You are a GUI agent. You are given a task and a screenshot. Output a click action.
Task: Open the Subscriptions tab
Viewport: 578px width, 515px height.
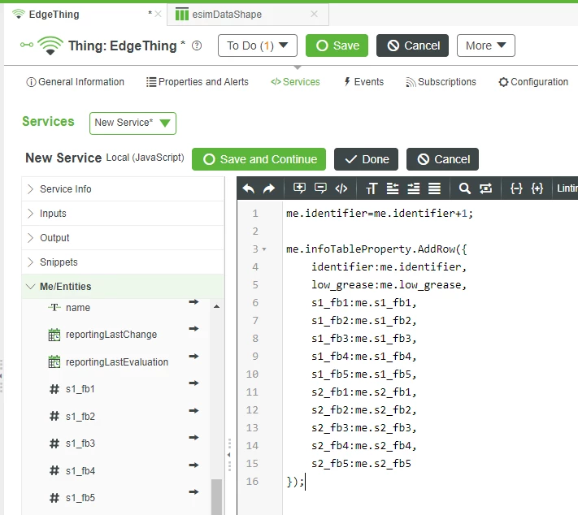[441, 82]
